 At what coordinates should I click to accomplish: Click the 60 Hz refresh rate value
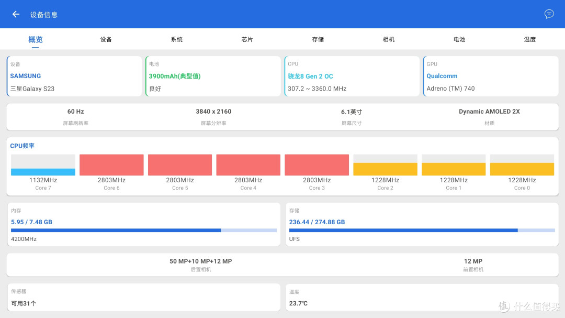(x=76, y=112)
